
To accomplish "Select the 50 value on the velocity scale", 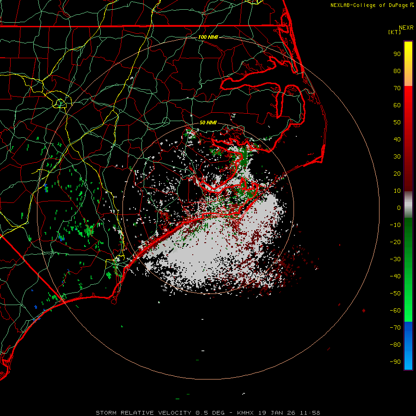I will pos(397,122).
